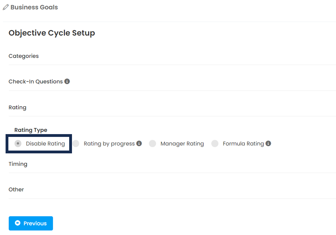336x235 pixels.
Task: Select the Rating by progress radio button
Action: click(x=76, y=143)
